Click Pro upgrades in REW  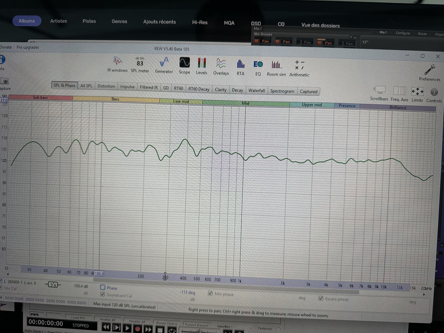point(28,47)
